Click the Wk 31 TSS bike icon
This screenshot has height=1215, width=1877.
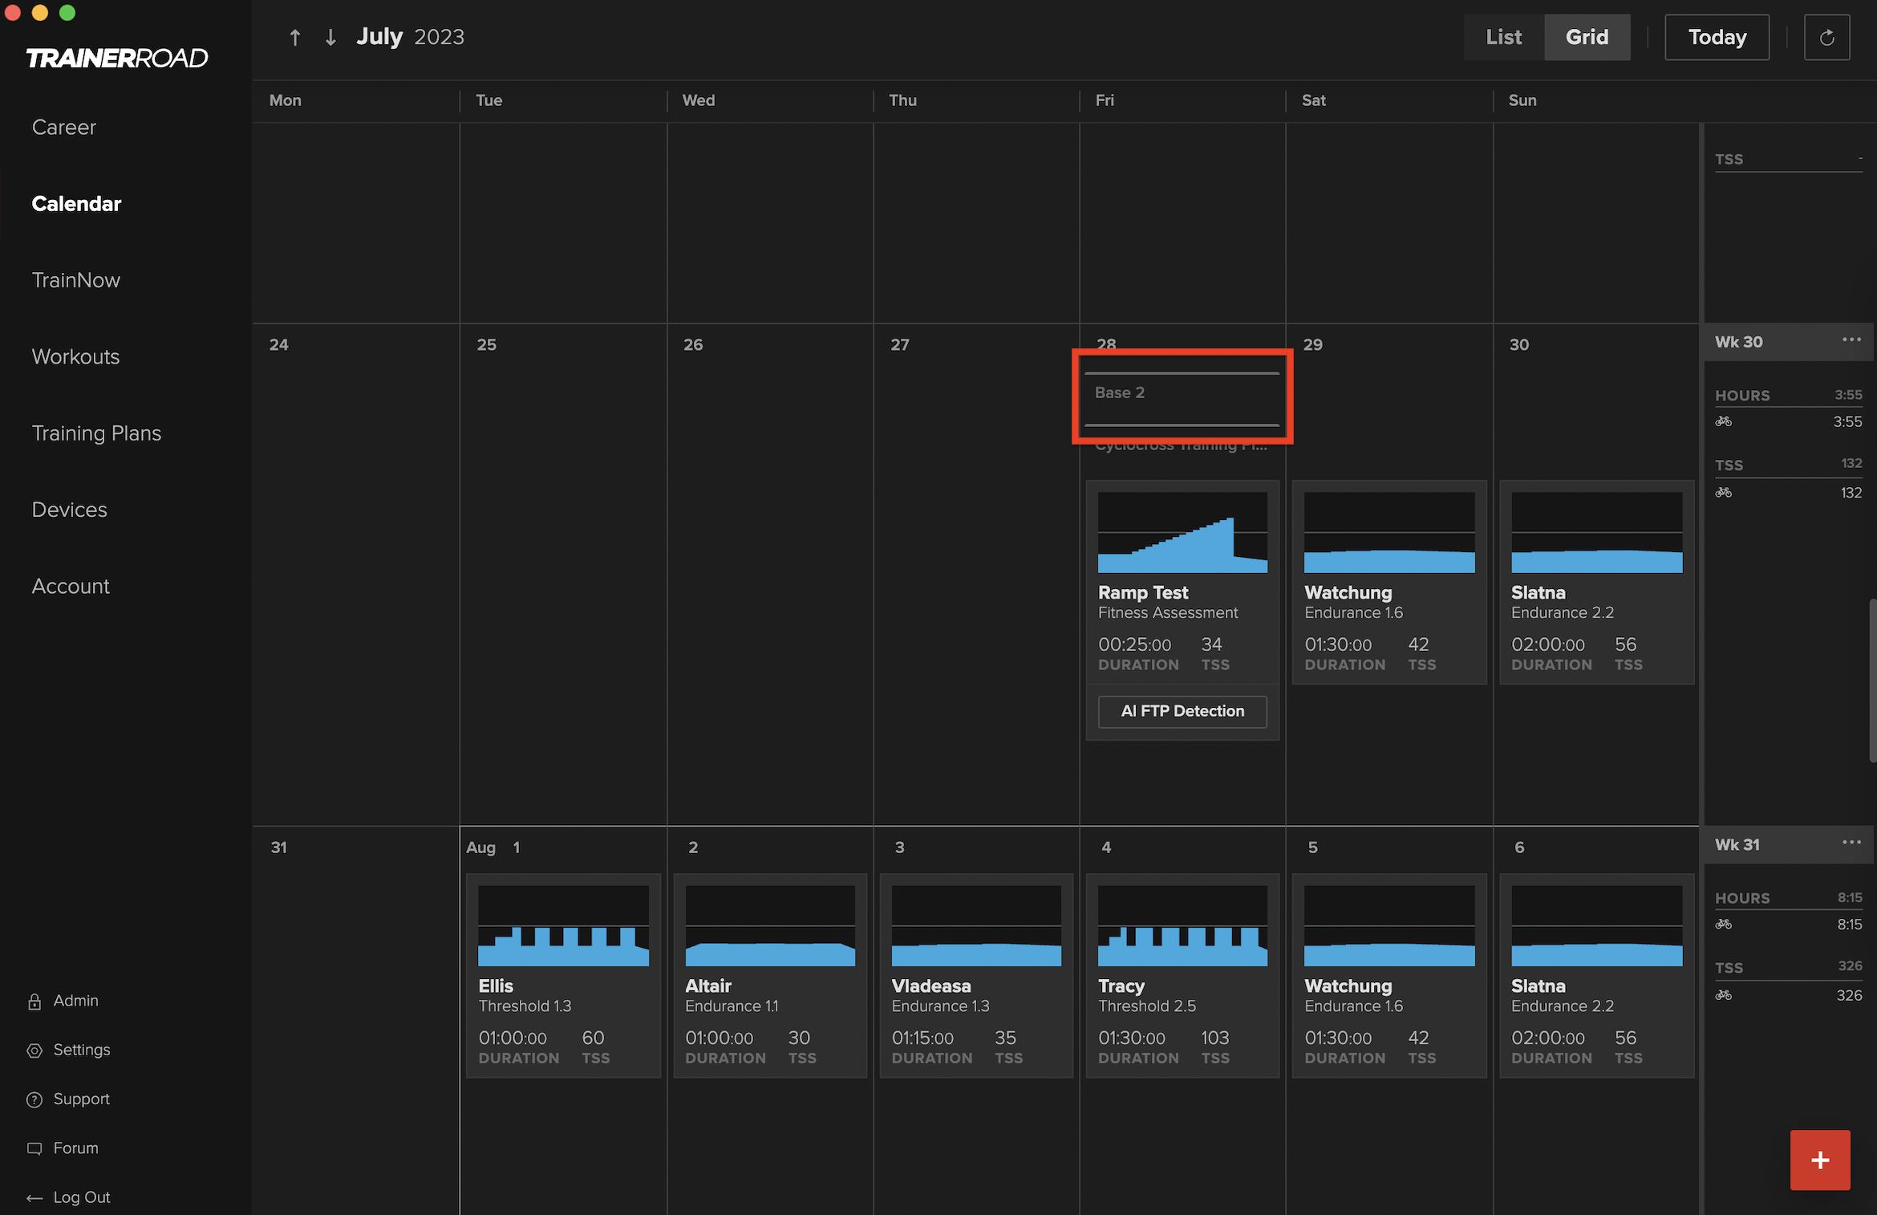[x=1723, y=995]
